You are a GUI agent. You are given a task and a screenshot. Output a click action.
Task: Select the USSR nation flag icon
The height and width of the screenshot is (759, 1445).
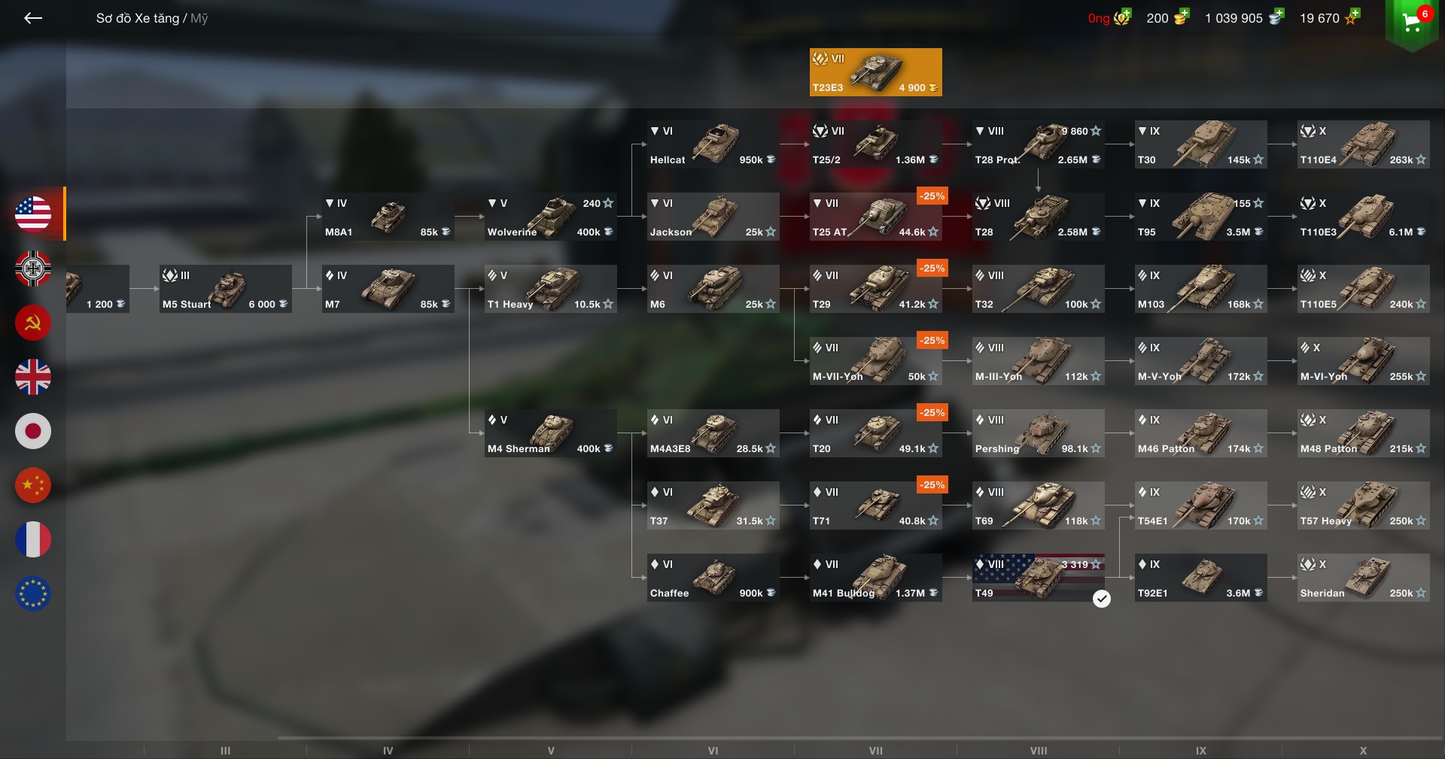pyautogui.click(x=33, y=323)
